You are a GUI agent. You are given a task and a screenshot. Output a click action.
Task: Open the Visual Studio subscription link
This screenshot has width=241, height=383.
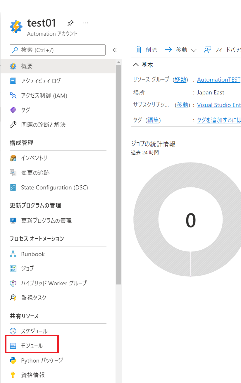click(219, 105)
